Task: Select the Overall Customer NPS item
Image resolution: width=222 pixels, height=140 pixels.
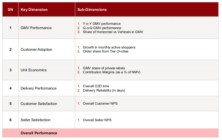Action: pyautogui.click(x=100, y=104)
